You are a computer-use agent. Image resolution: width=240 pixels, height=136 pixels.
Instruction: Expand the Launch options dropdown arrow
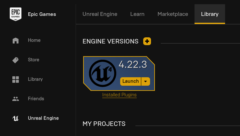[x=145, y=81]
